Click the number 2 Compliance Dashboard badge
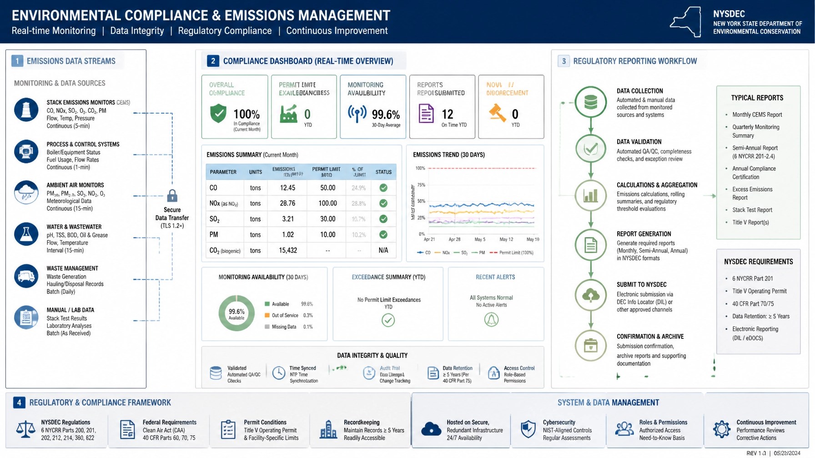Screen dimensions: 815x458 click(x=213, y=61)
